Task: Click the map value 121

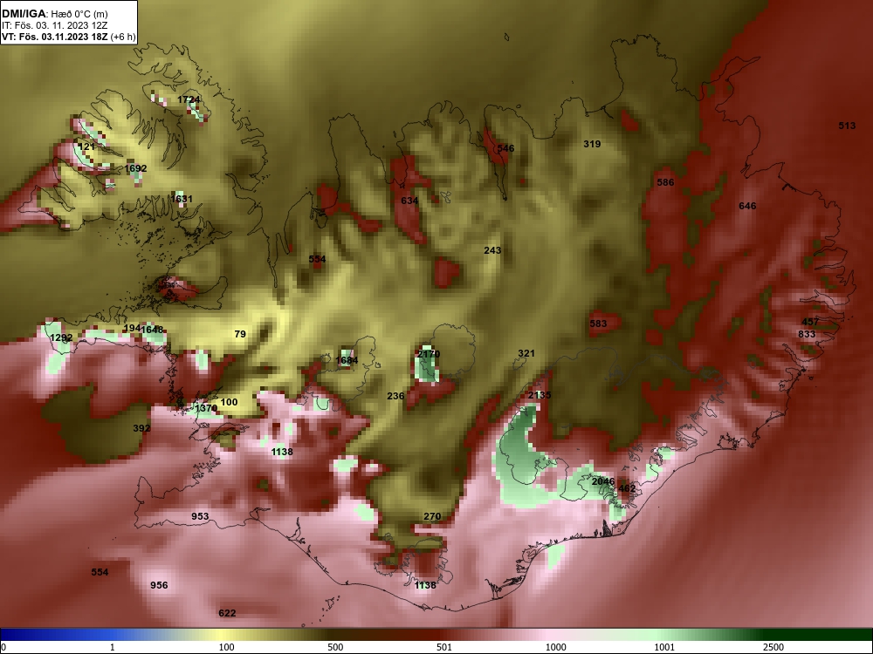Action: 86,146
